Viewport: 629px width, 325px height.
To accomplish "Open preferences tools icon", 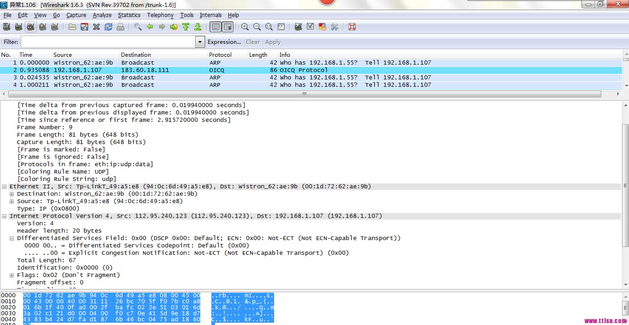I will point(335,27).
